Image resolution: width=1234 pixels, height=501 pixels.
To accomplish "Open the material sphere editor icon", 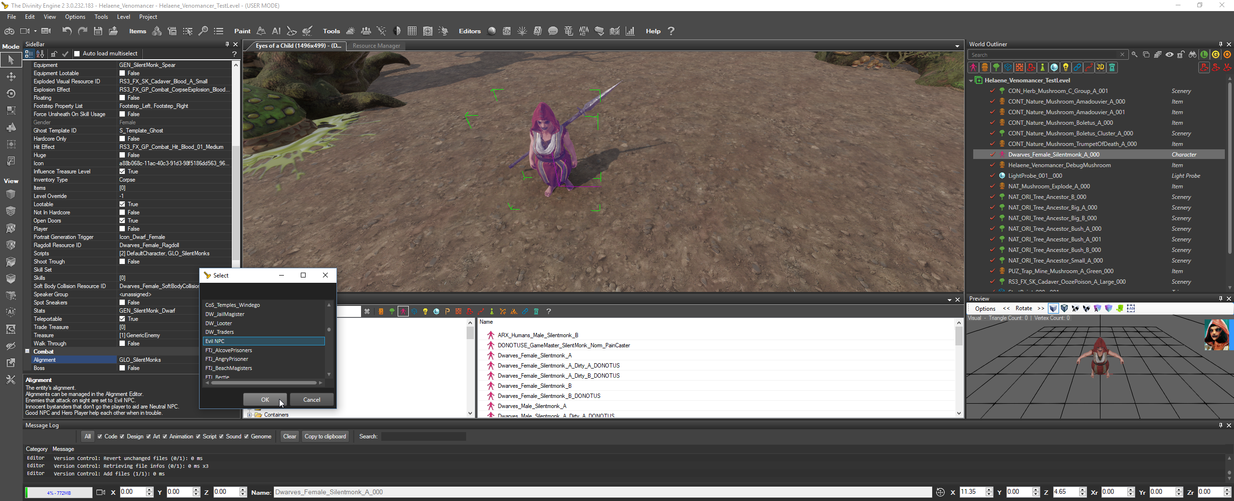I will click(492, 31).
